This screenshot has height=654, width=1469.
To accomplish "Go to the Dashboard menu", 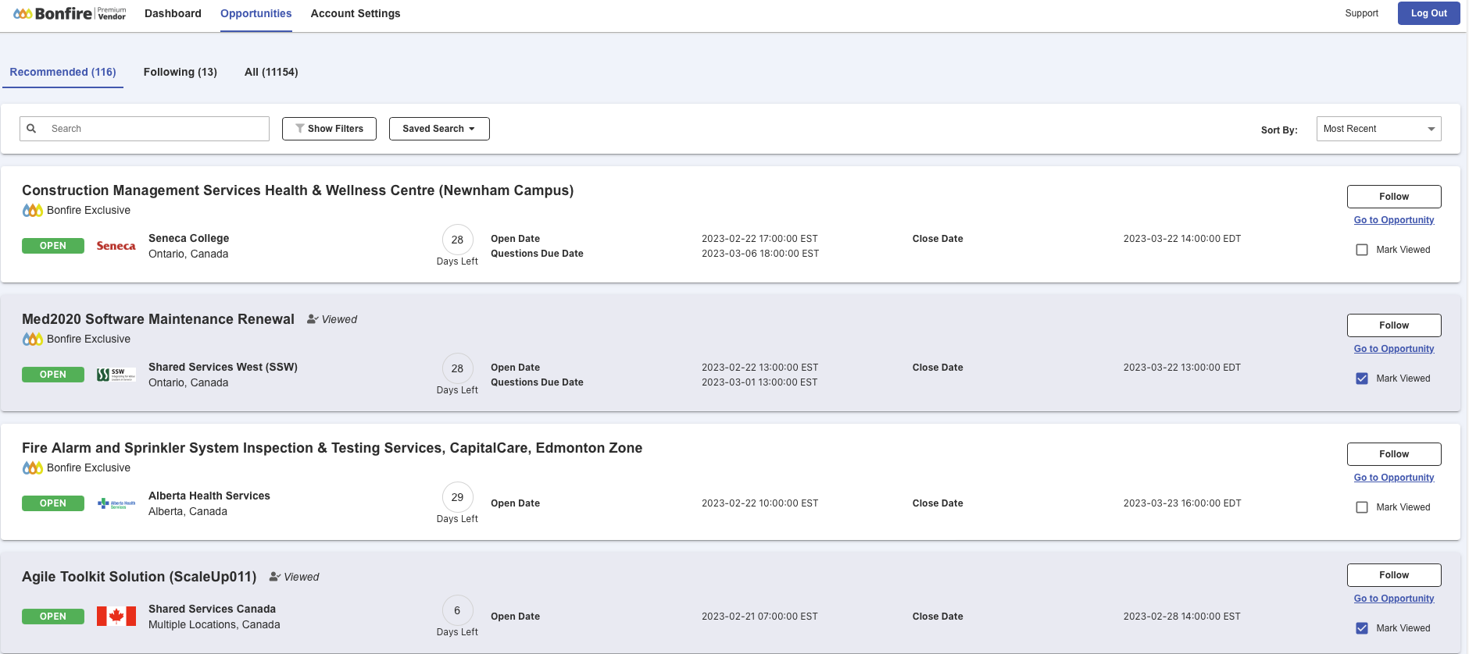I will pos(173,13).
